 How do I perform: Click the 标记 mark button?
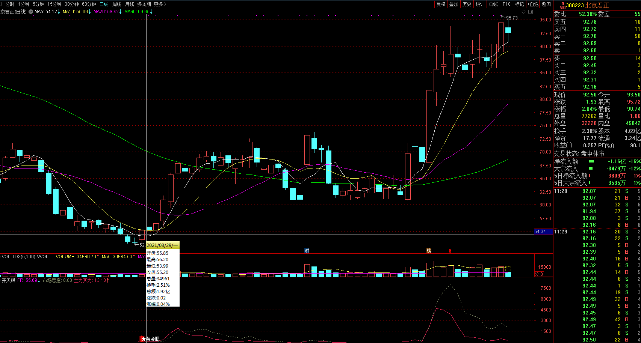pyautogui.click(x=519, y=4)
